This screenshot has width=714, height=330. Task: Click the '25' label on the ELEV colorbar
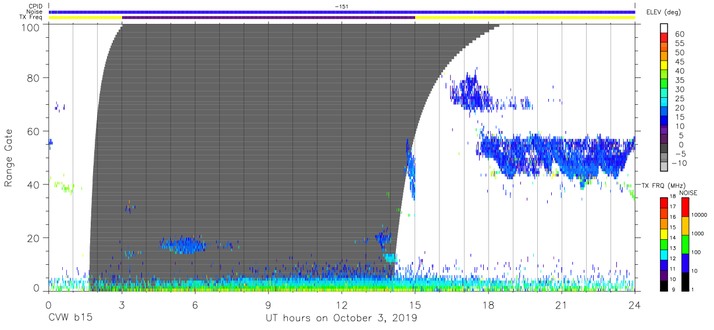point(680,99)
